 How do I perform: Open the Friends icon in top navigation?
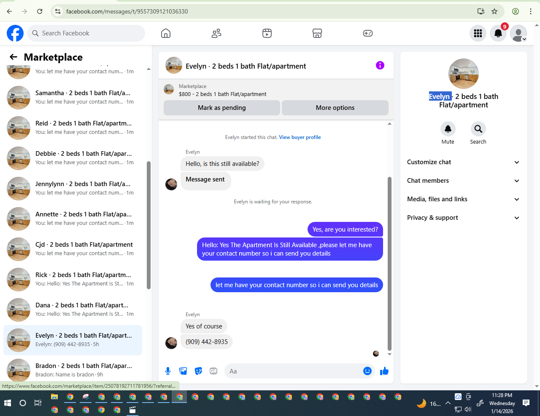pyautogui.click(x=216, y=33)
